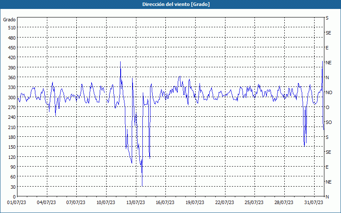The height and width of the screenshot is (213, 341).
Task: Select the 360 degree axis label
Action: [x=12, y=78]
